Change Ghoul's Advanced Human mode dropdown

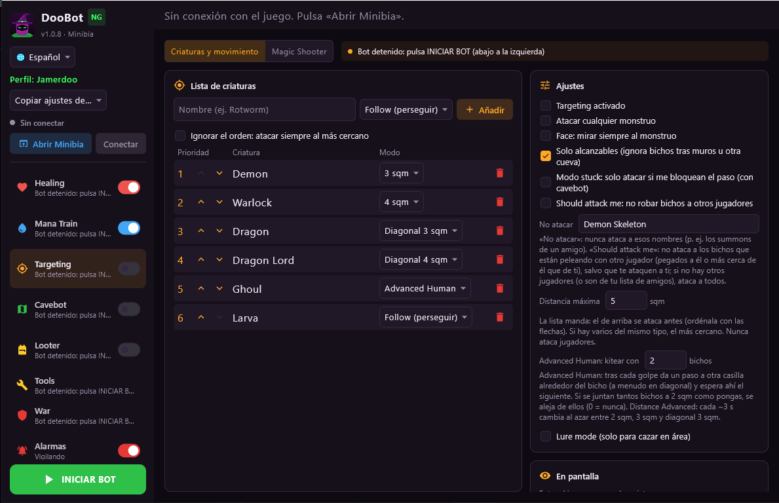coord(425,288)
